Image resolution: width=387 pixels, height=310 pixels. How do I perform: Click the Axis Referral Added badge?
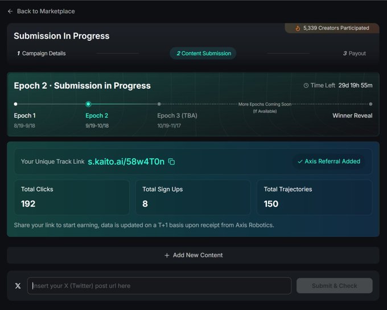pos(329,162)
